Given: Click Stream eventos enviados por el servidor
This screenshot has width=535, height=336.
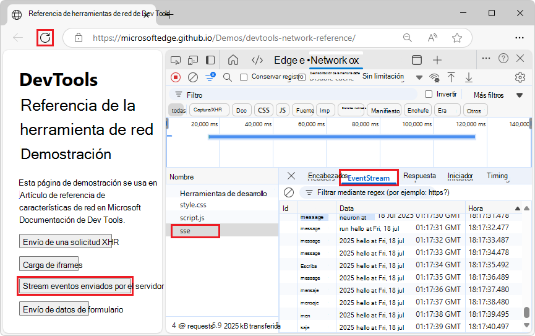Looking at the screenshot, I should tap(75, 286).
